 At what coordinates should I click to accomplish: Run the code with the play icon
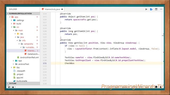(x=146, y=9)
